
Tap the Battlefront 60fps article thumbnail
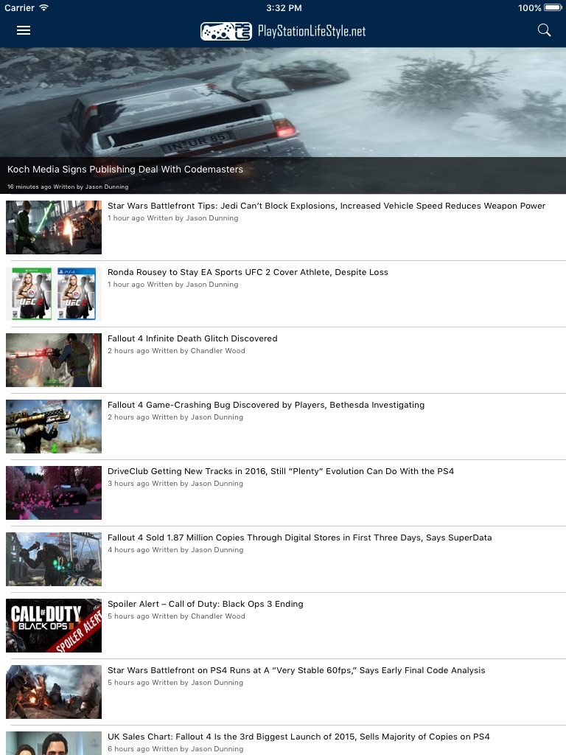tap(54, 692)
